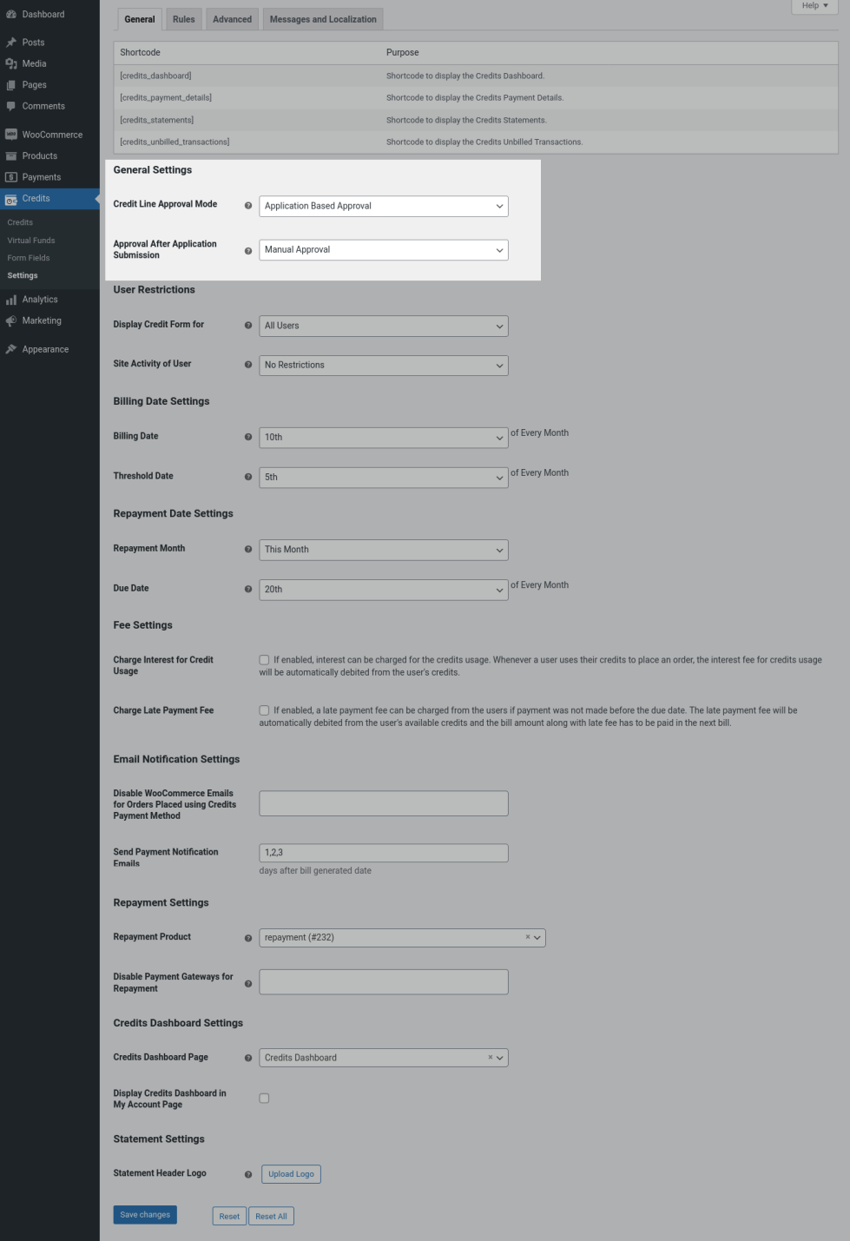Click the Upload Logo button

(291, 1174)
